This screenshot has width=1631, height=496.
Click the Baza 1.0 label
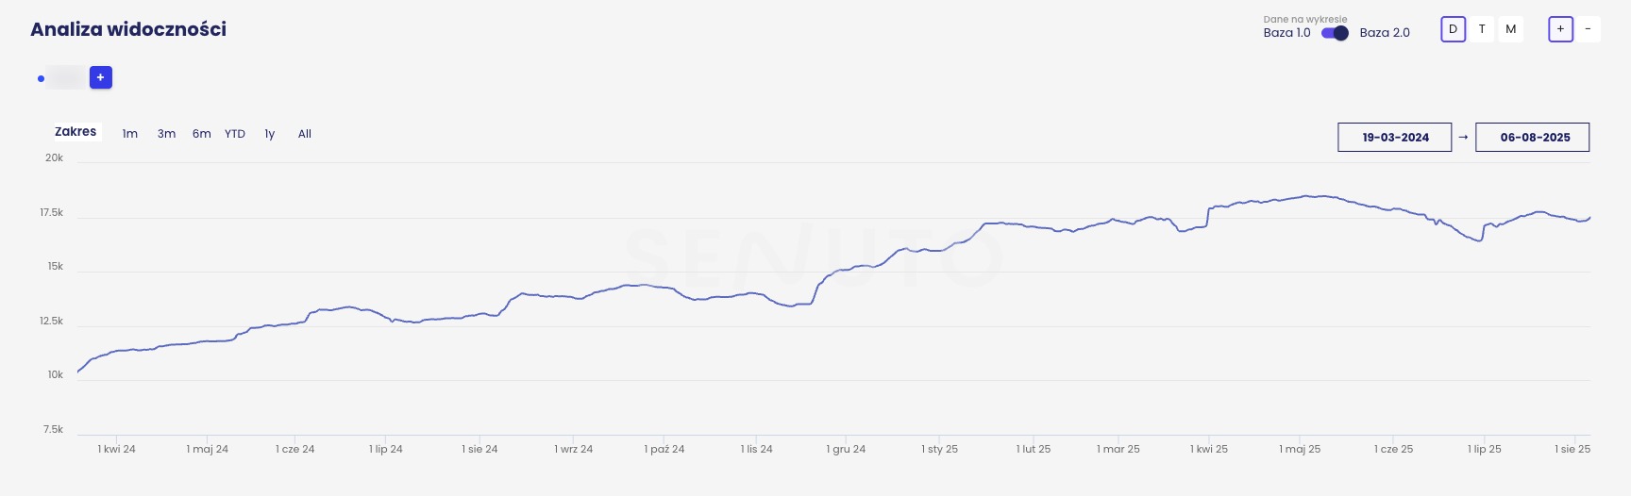pos(1286,33)
